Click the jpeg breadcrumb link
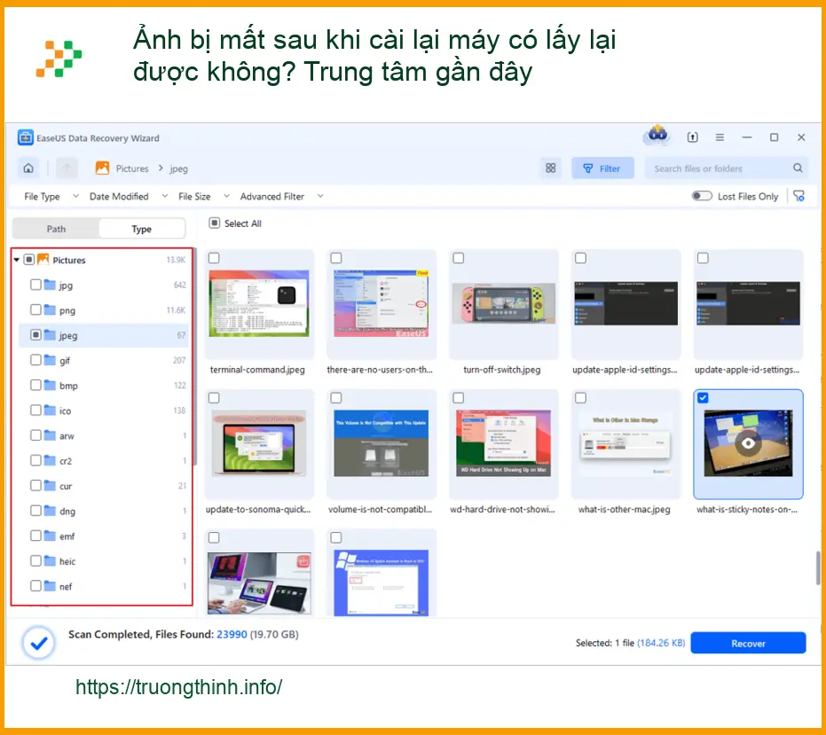This screenshot has height=735, width=826. 178,168
